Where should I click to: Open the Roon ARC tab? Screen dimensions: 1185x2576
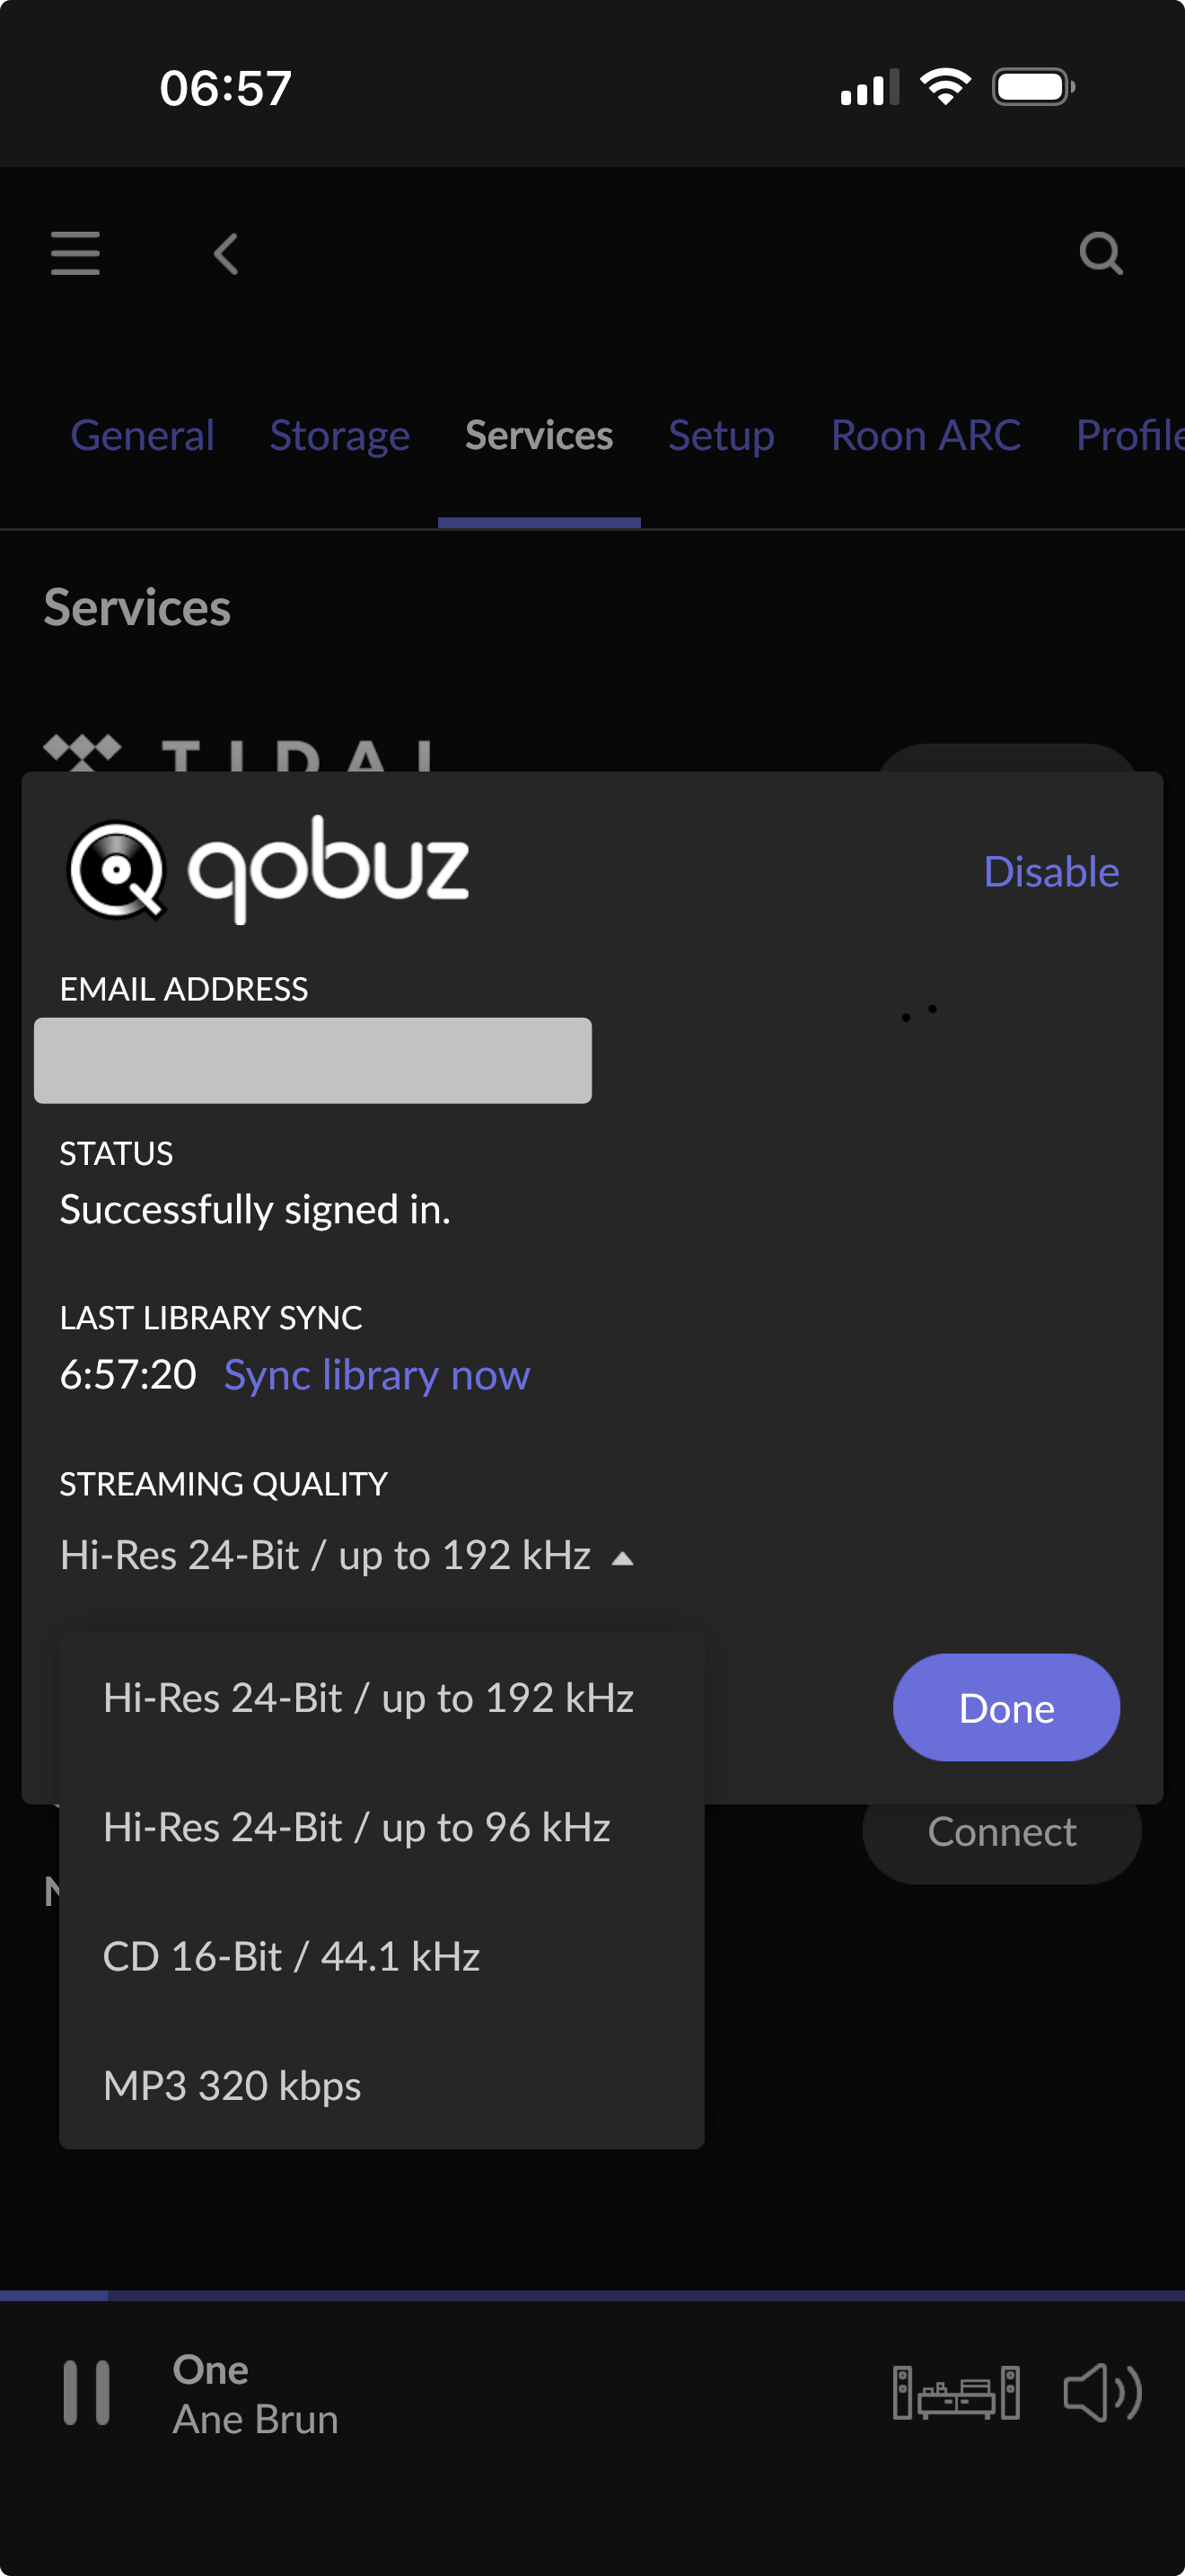pyautogui.click(x=926, y=435)
